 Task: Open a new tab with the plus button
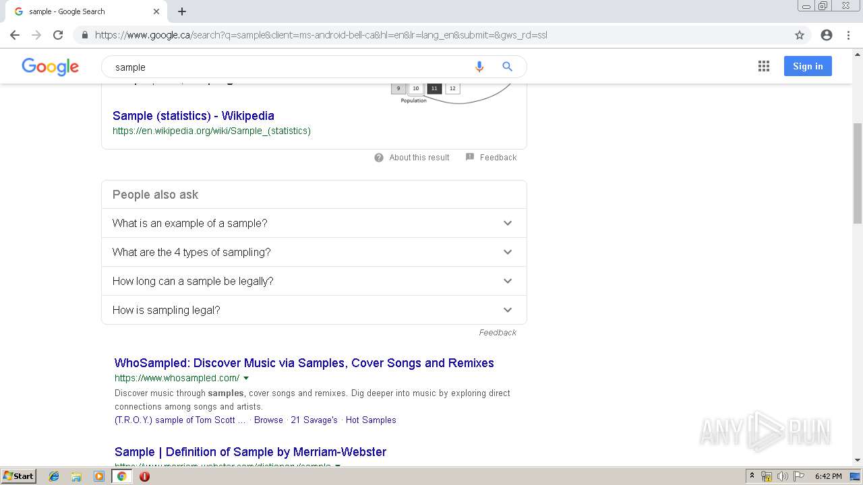click(182, 11)
